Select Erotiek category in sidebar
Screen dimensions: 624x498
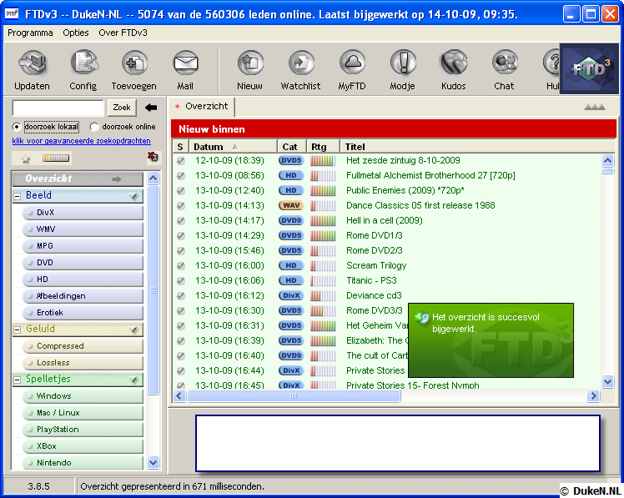pos(83,313)
